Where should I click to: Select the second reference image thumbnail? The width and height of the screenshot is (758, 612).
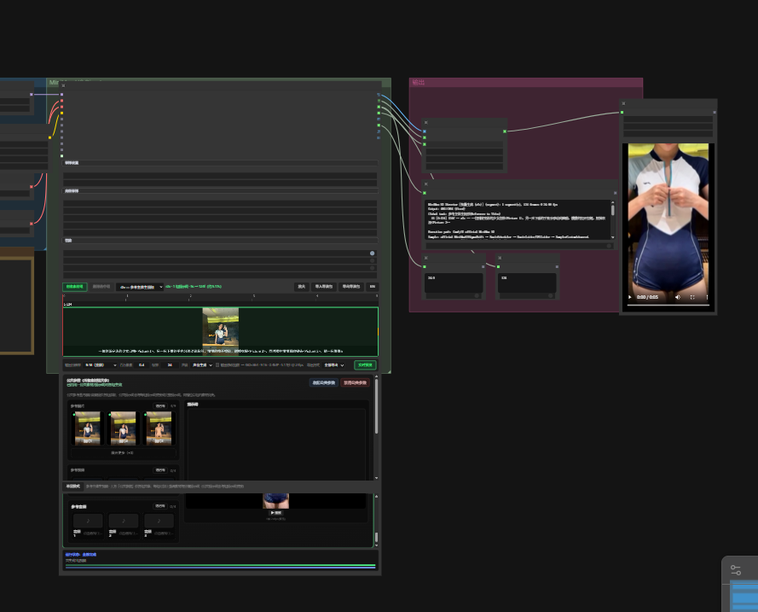coord(124,428)
